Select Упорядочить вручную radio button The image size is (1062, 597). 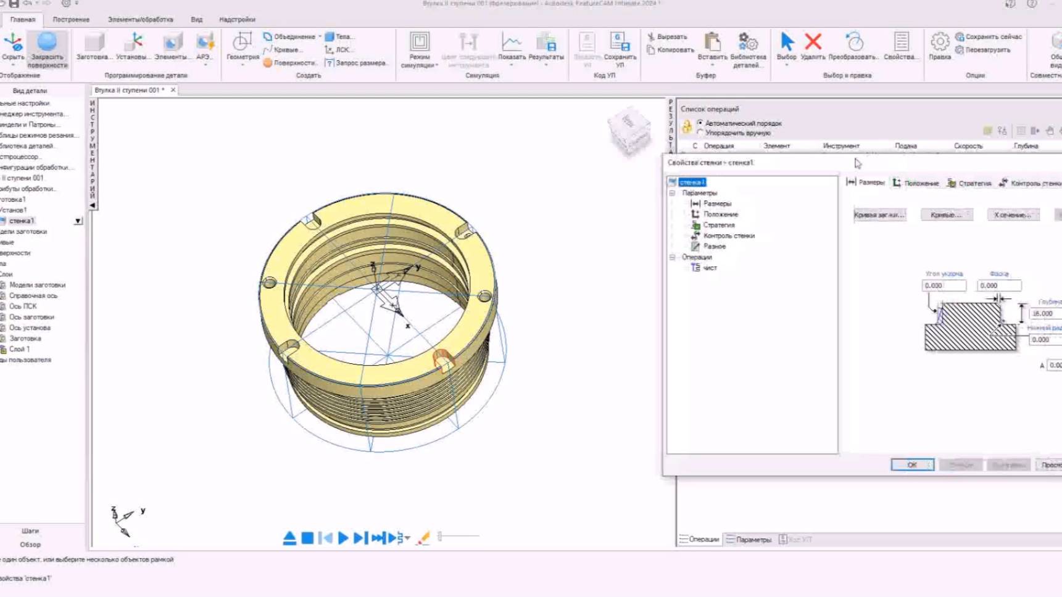pos(700,133)
